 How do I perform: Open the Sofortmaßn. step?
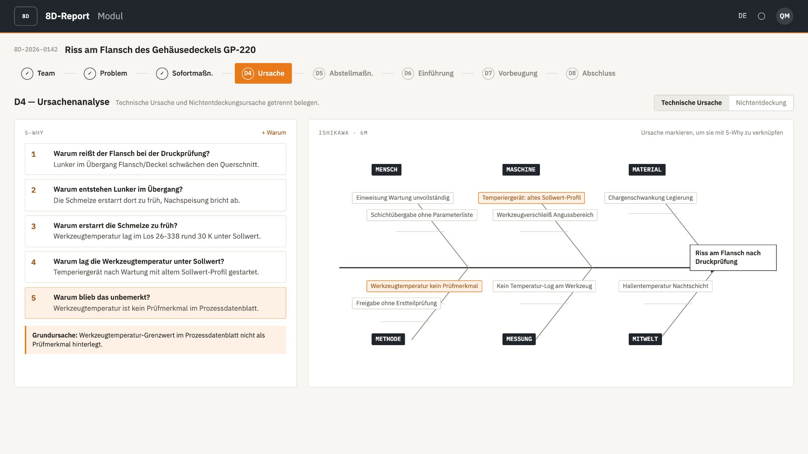coord(184,73)
